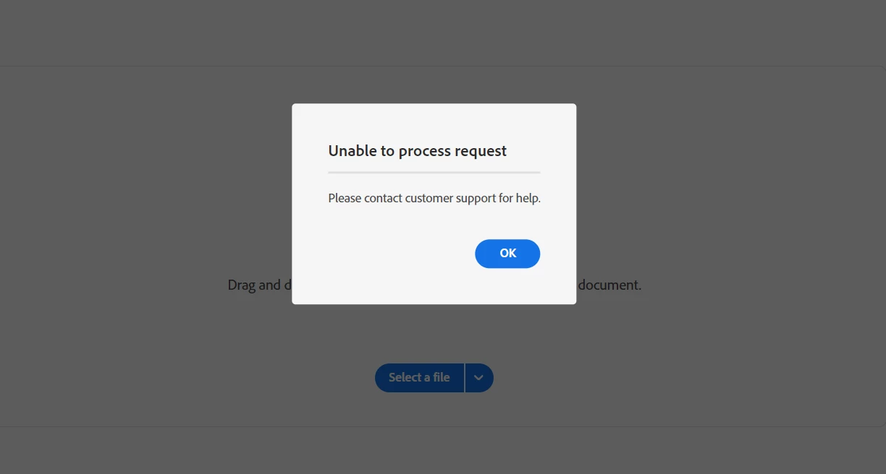Click the 'Unable to process request' heading

pos(418,151)
